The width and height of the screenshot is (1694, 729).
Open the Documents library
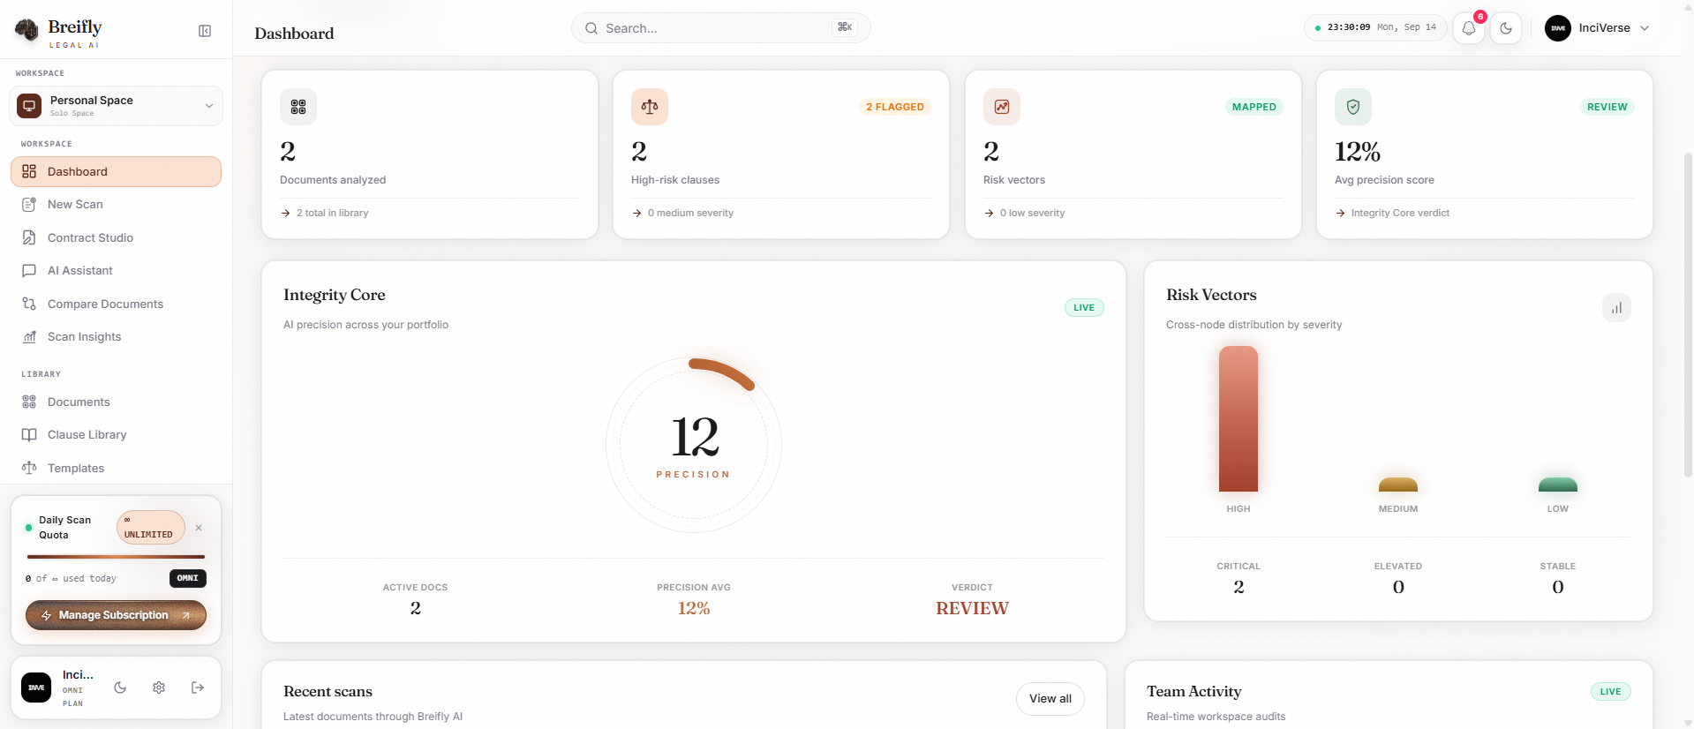point(116,402)
